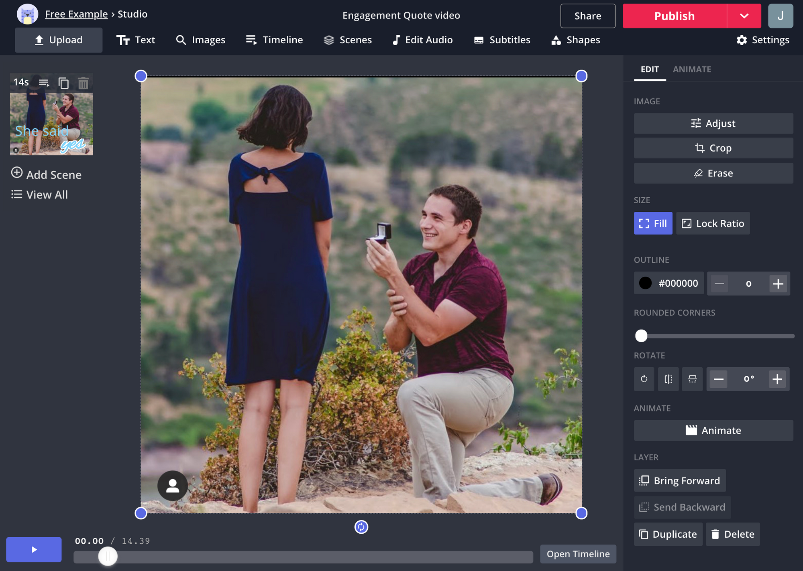
Task: Duplicate the scene using the thumbnail copy icon
Action: [63, 83]
